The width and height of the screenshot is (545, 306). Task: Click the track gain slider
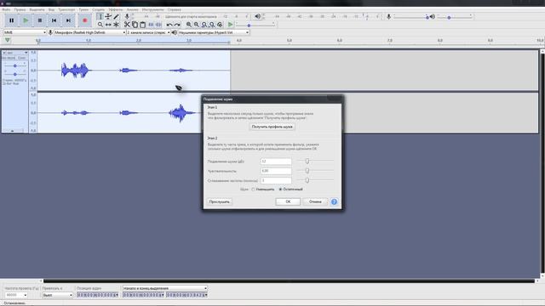coord(15,65)
